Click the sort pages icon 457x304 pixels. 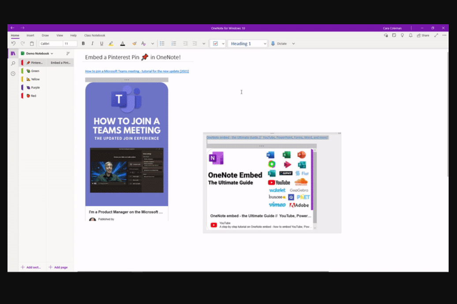point(68,54)
